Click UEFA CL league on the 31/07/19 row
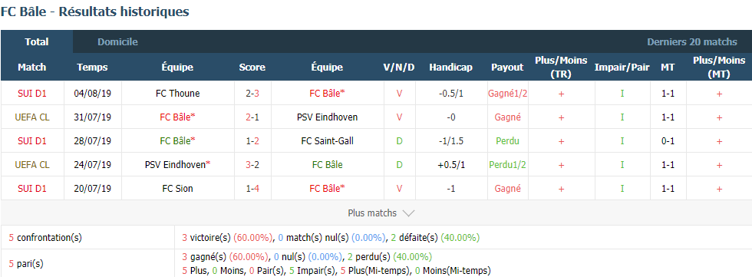Viewport: 752px width, 277px height. pos(32,117)
